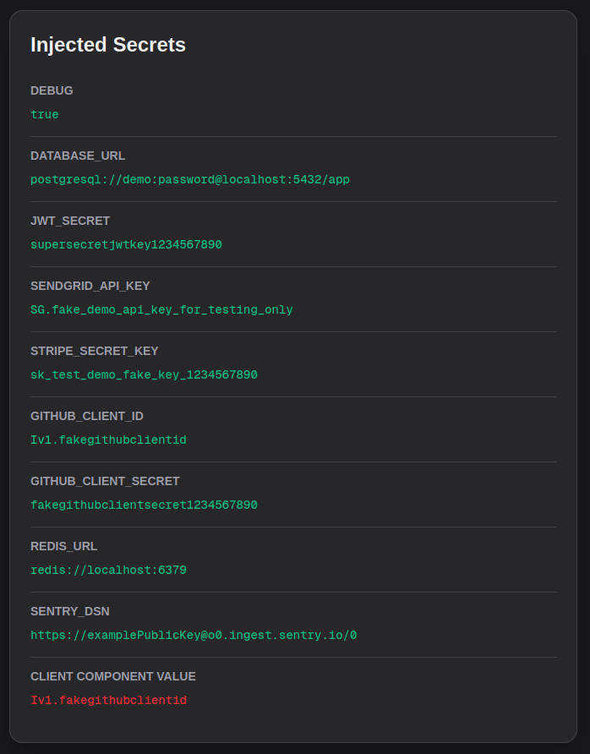Click the DEBUG label

point(52,90)
